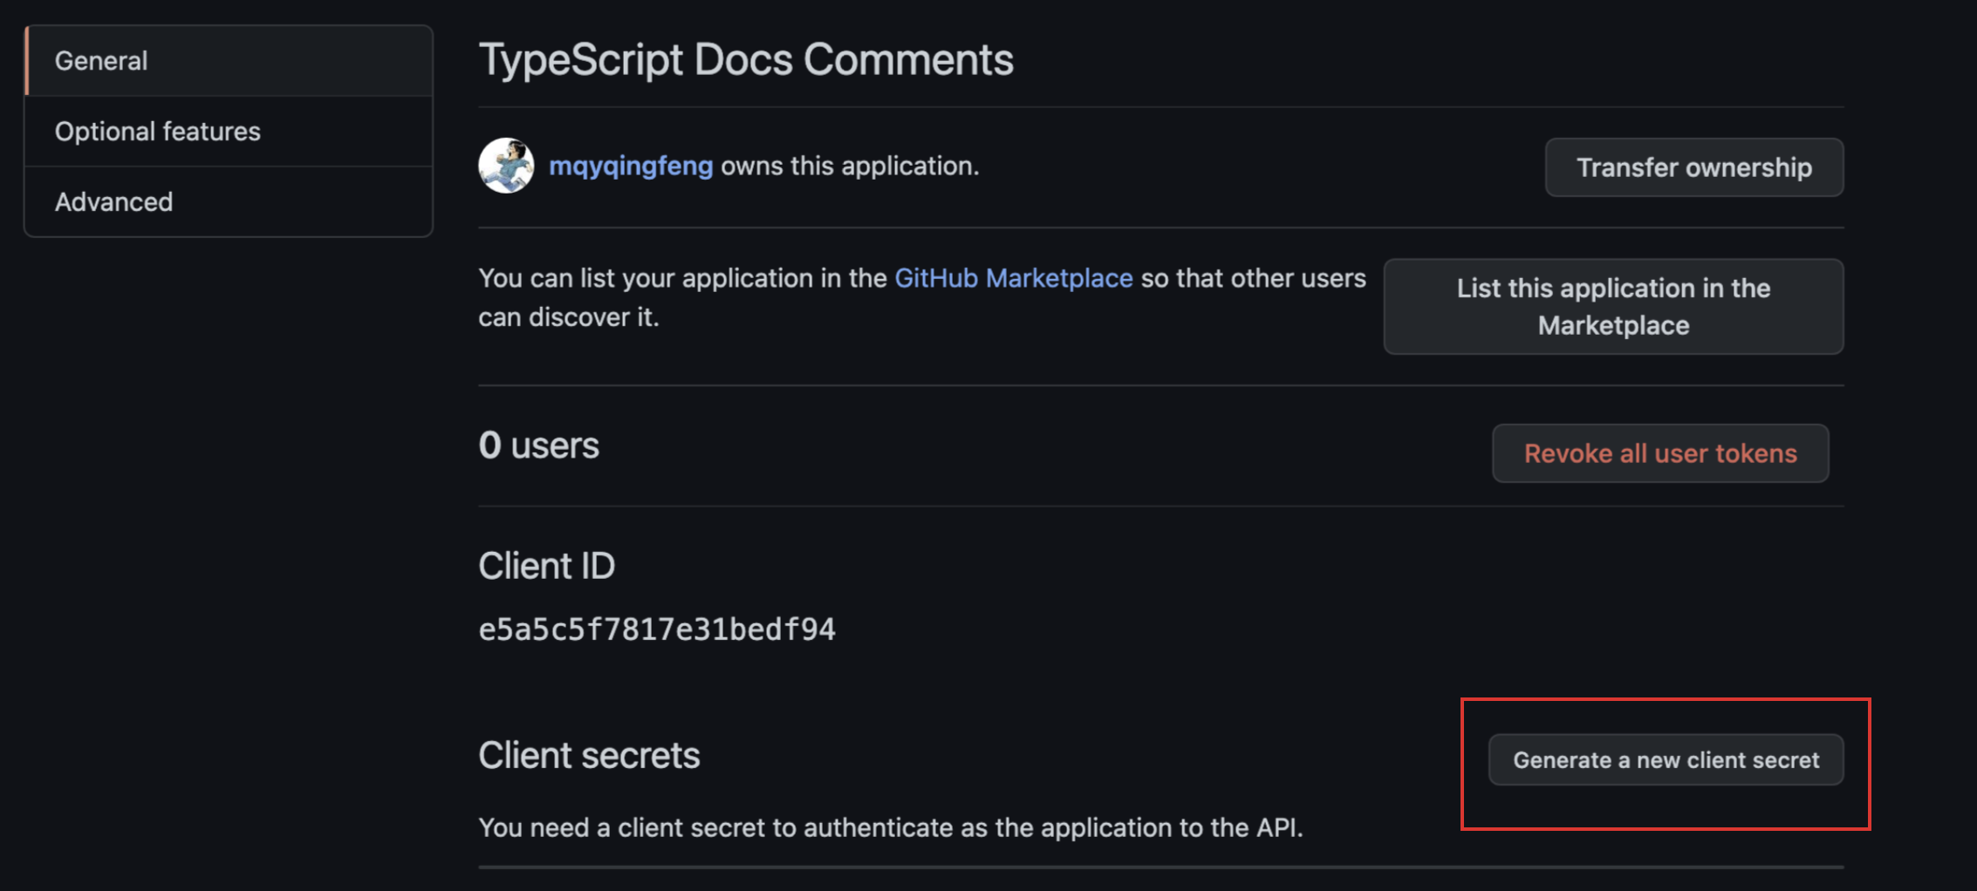The image size is (1977, 891).
Task: Click the owner's avatar image
Action: tap(506, 166)
